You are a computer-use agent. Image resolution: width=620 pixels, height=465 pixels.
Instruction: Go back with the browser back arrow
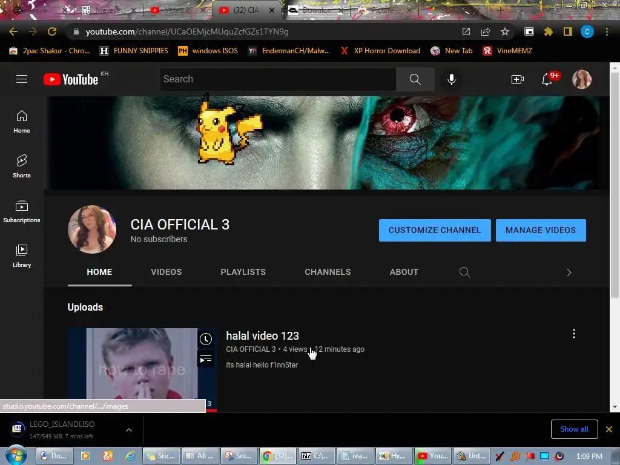[x=13, y=31]
